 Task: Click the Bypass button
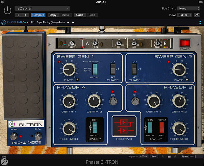(185, 156)
